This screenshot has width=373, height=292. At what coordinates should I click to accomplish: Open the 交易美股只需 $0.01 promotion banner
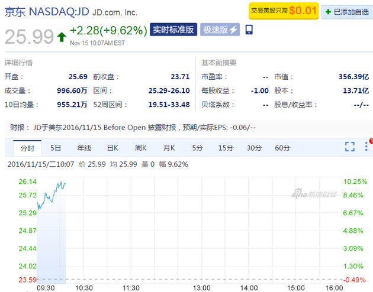[x=284, y=11]
